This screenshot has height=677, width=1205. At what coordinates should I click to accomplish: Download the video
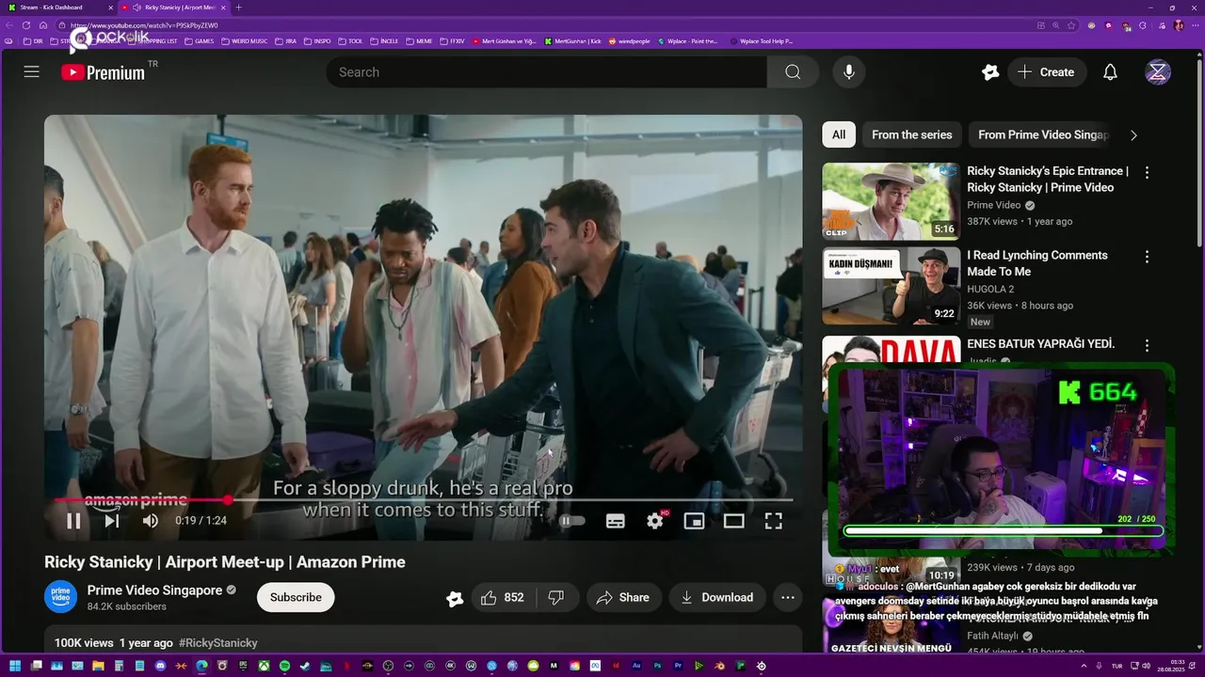716,597
